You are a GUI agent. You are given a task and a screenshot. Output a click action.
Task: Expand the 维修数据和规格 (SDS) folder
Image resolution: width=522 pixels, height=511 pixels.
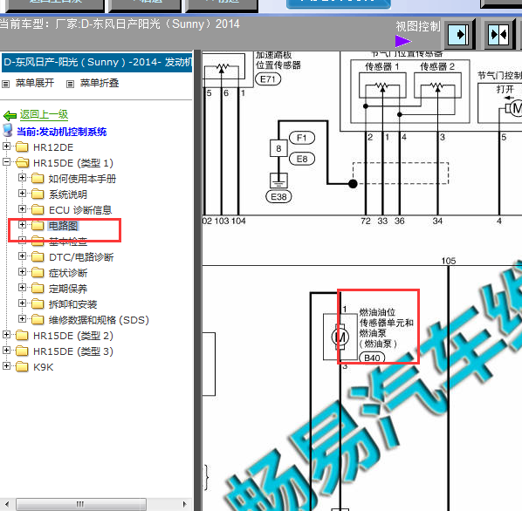[22, 319]
